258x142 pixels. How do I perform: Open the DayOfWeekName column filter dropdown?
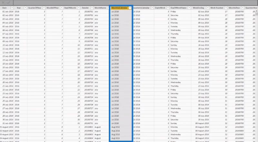coord(189,8)
